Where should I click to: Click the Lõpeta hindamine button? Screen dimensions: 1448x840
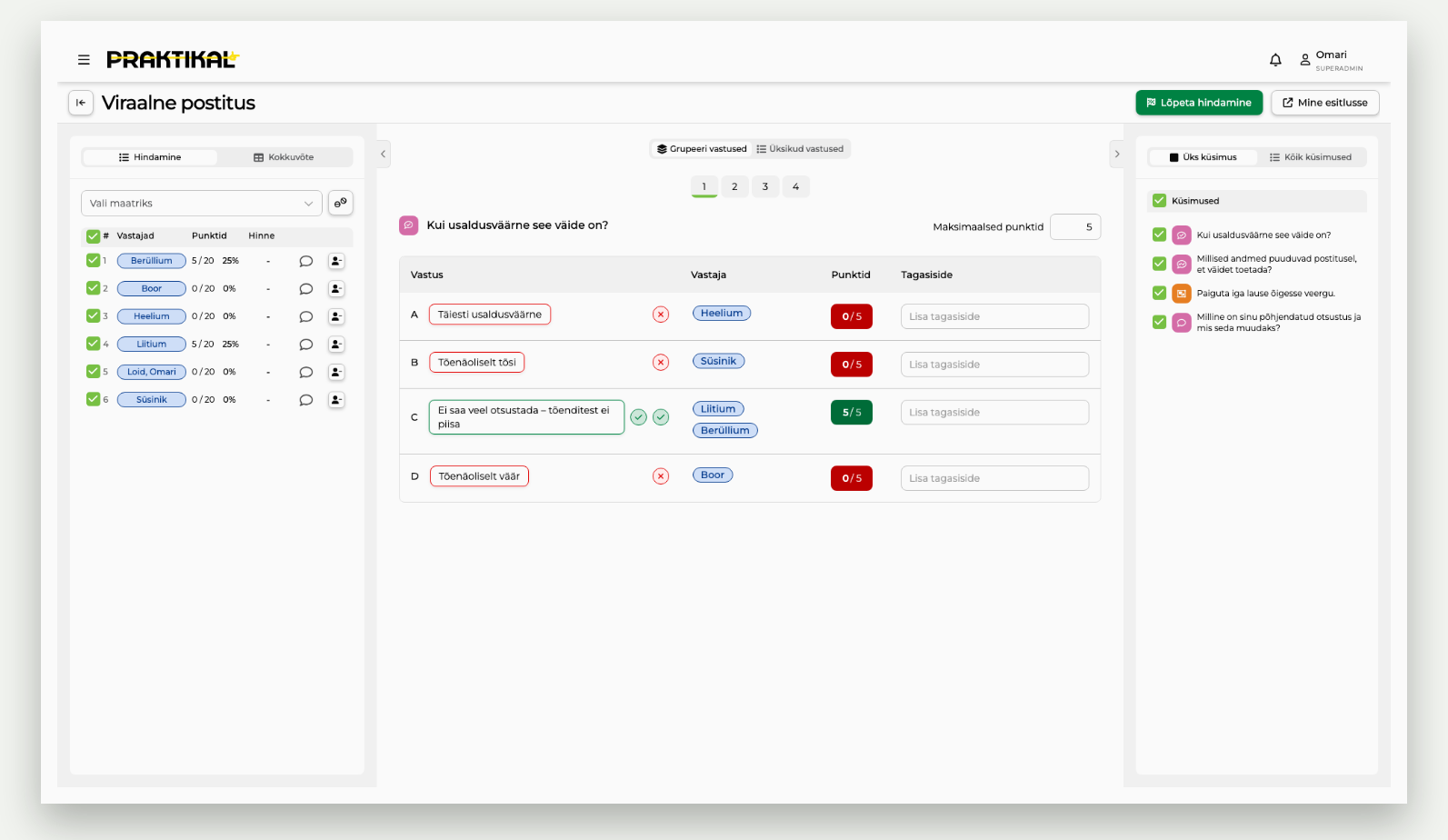1199,103
